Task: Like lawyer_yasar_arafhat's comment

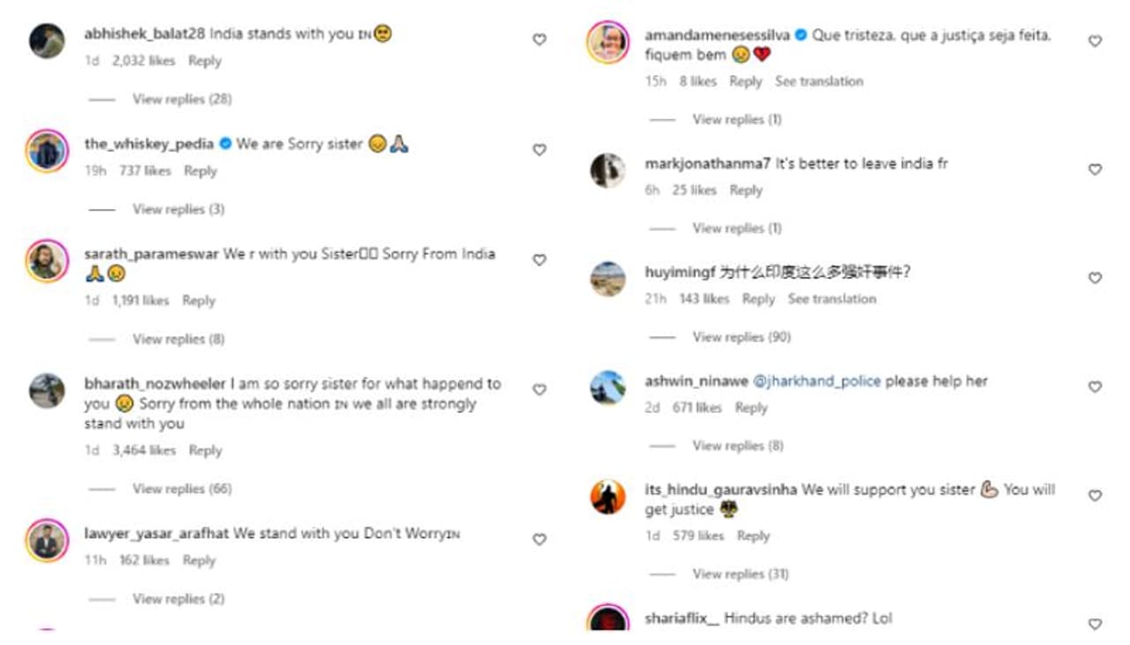Action: 539,539
